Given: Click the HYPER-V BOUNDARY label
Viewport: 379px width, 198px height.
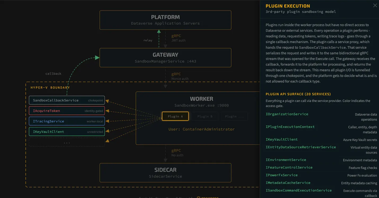Looking at the screenshot, I should tap(50, 88).
